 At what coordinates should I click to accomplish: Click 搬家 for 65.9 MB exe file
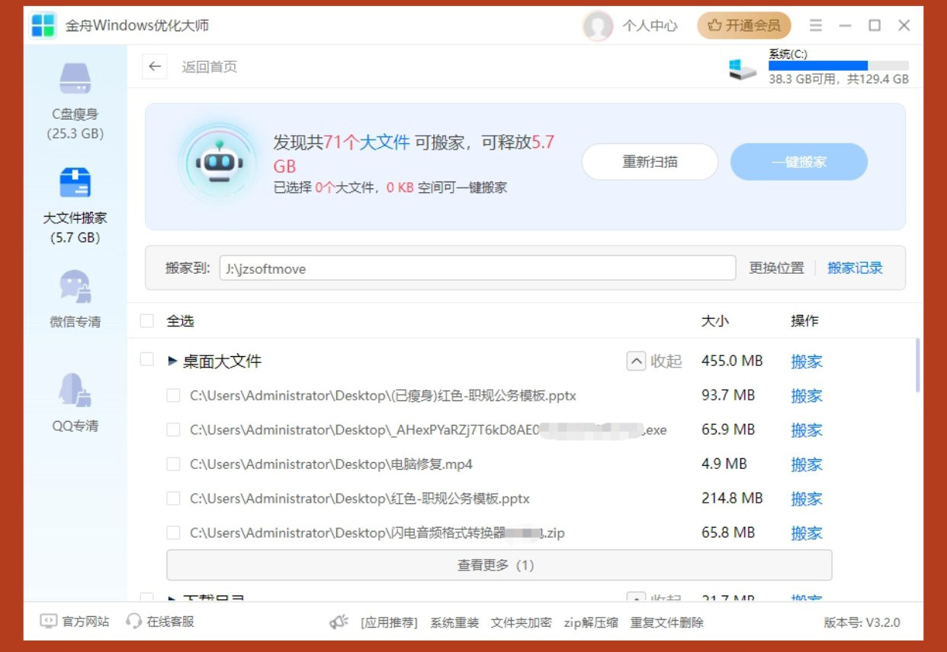pyautogui.click(x=807, y=430)
